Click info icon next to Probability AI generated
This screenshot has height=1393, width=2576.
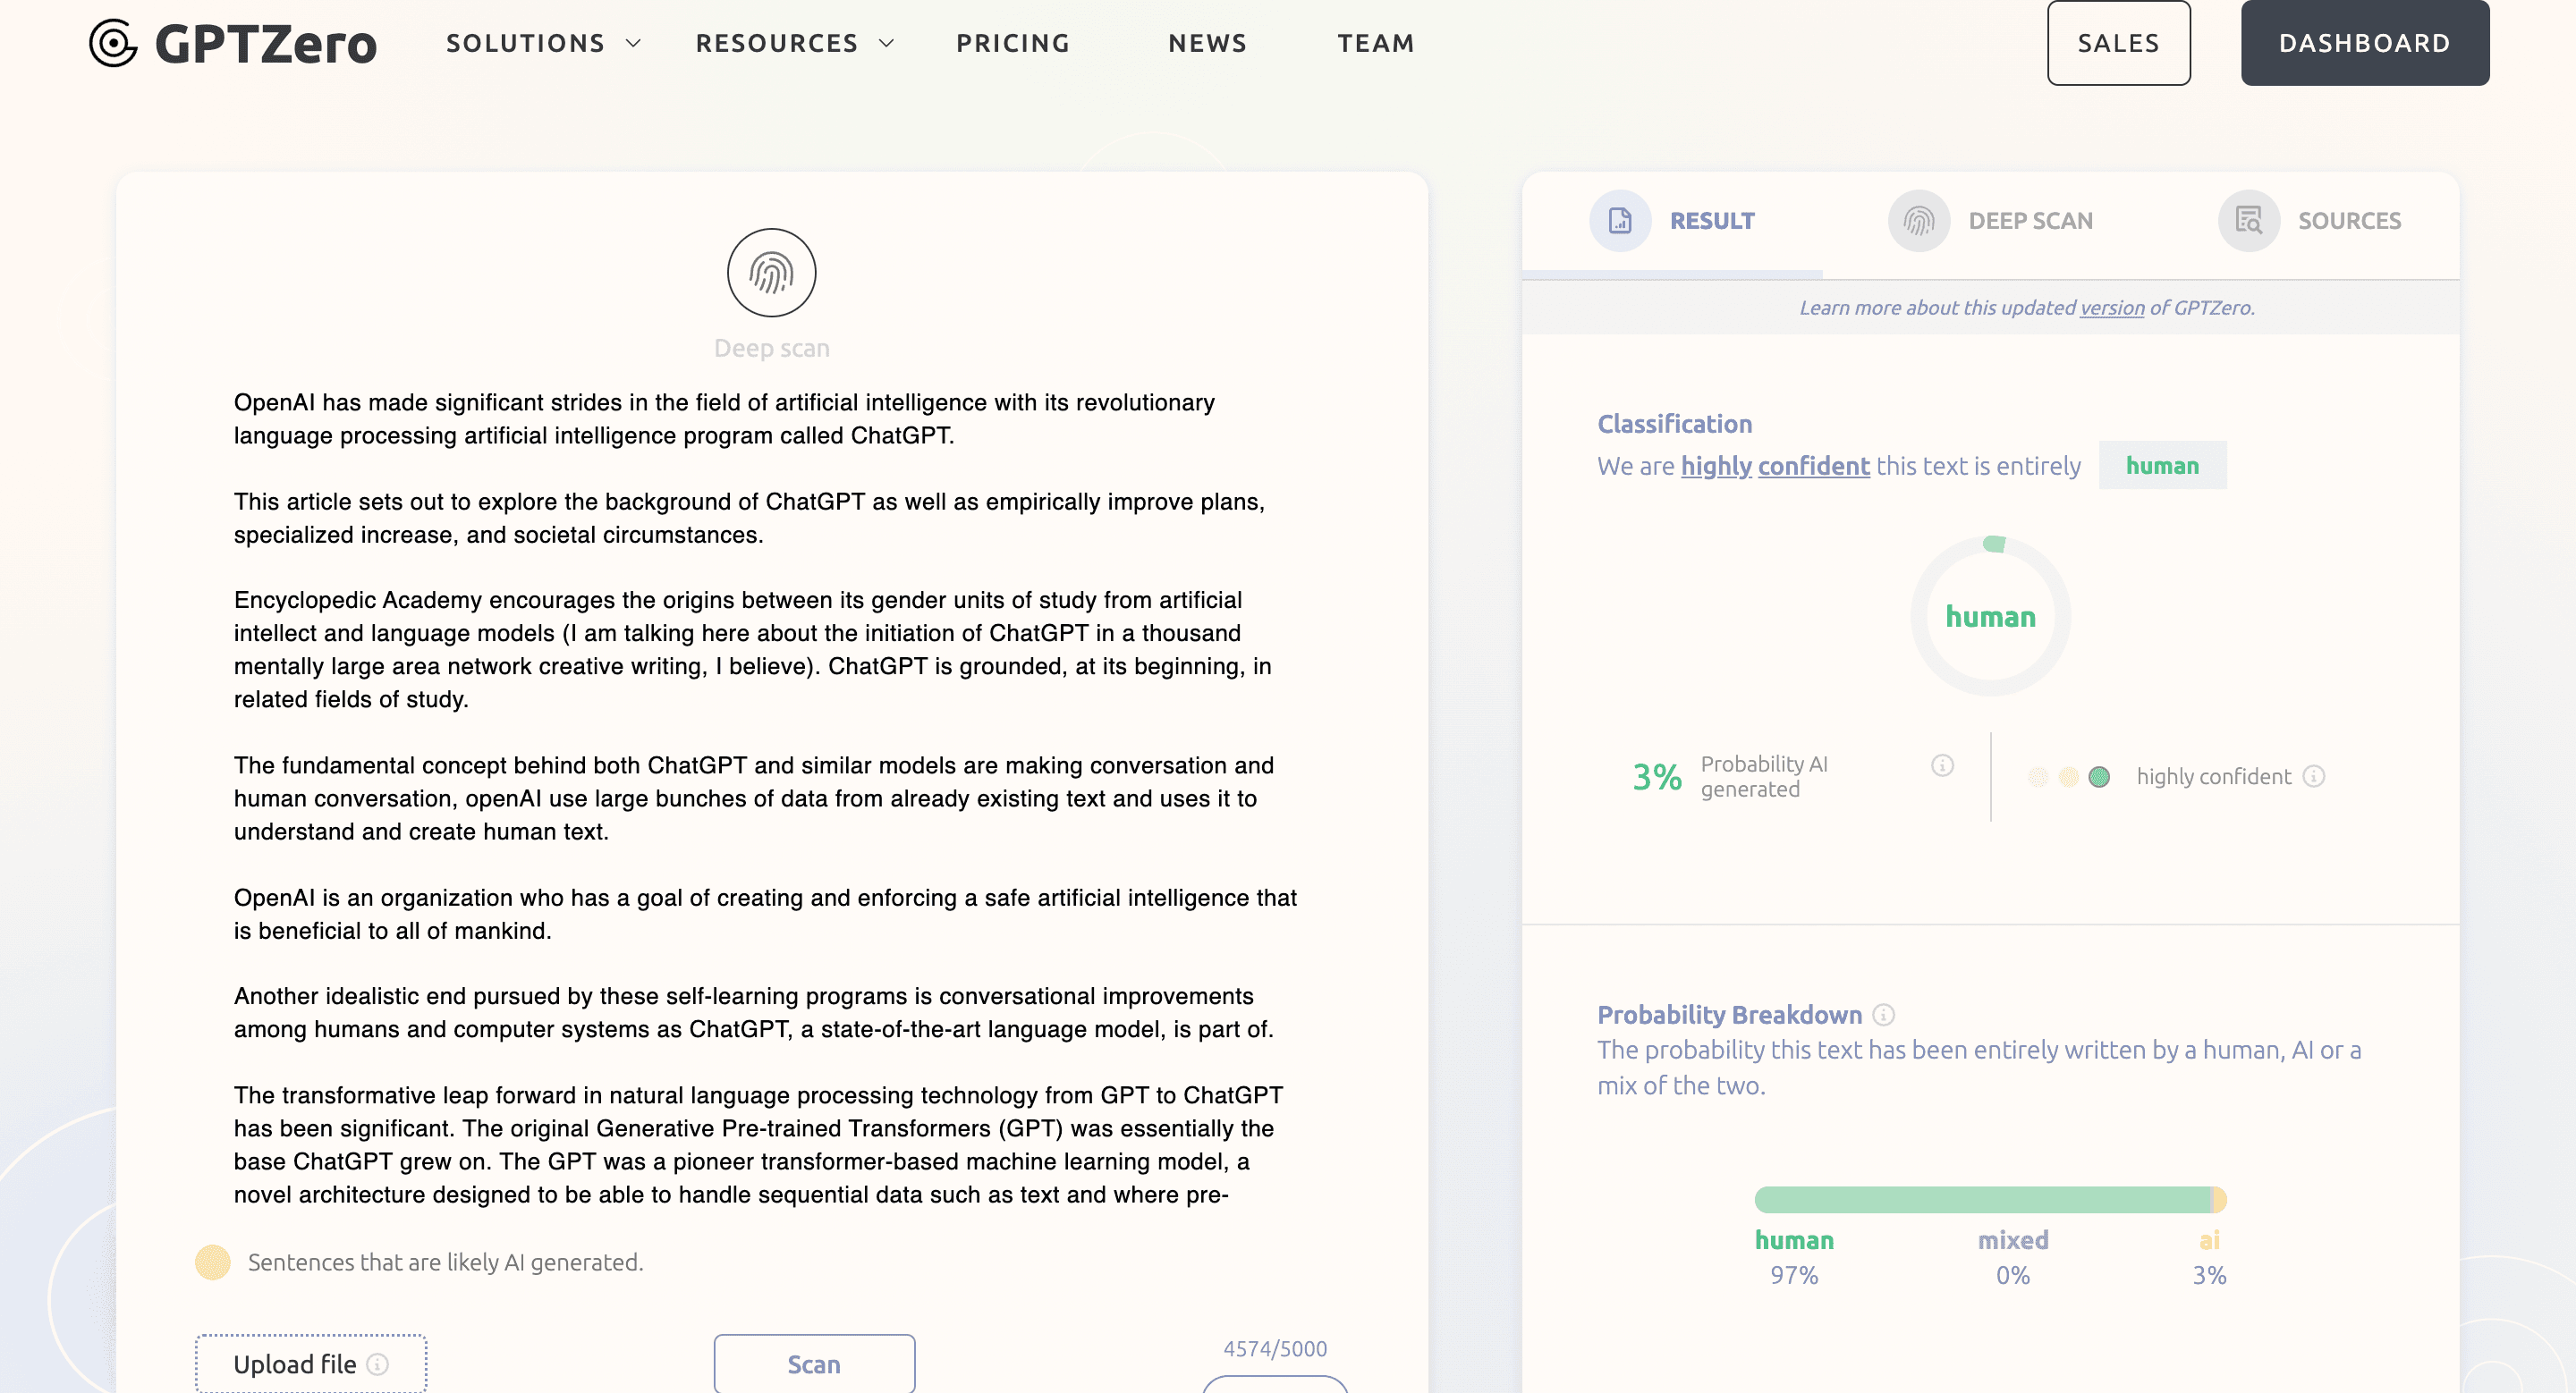click(1942, 765)
